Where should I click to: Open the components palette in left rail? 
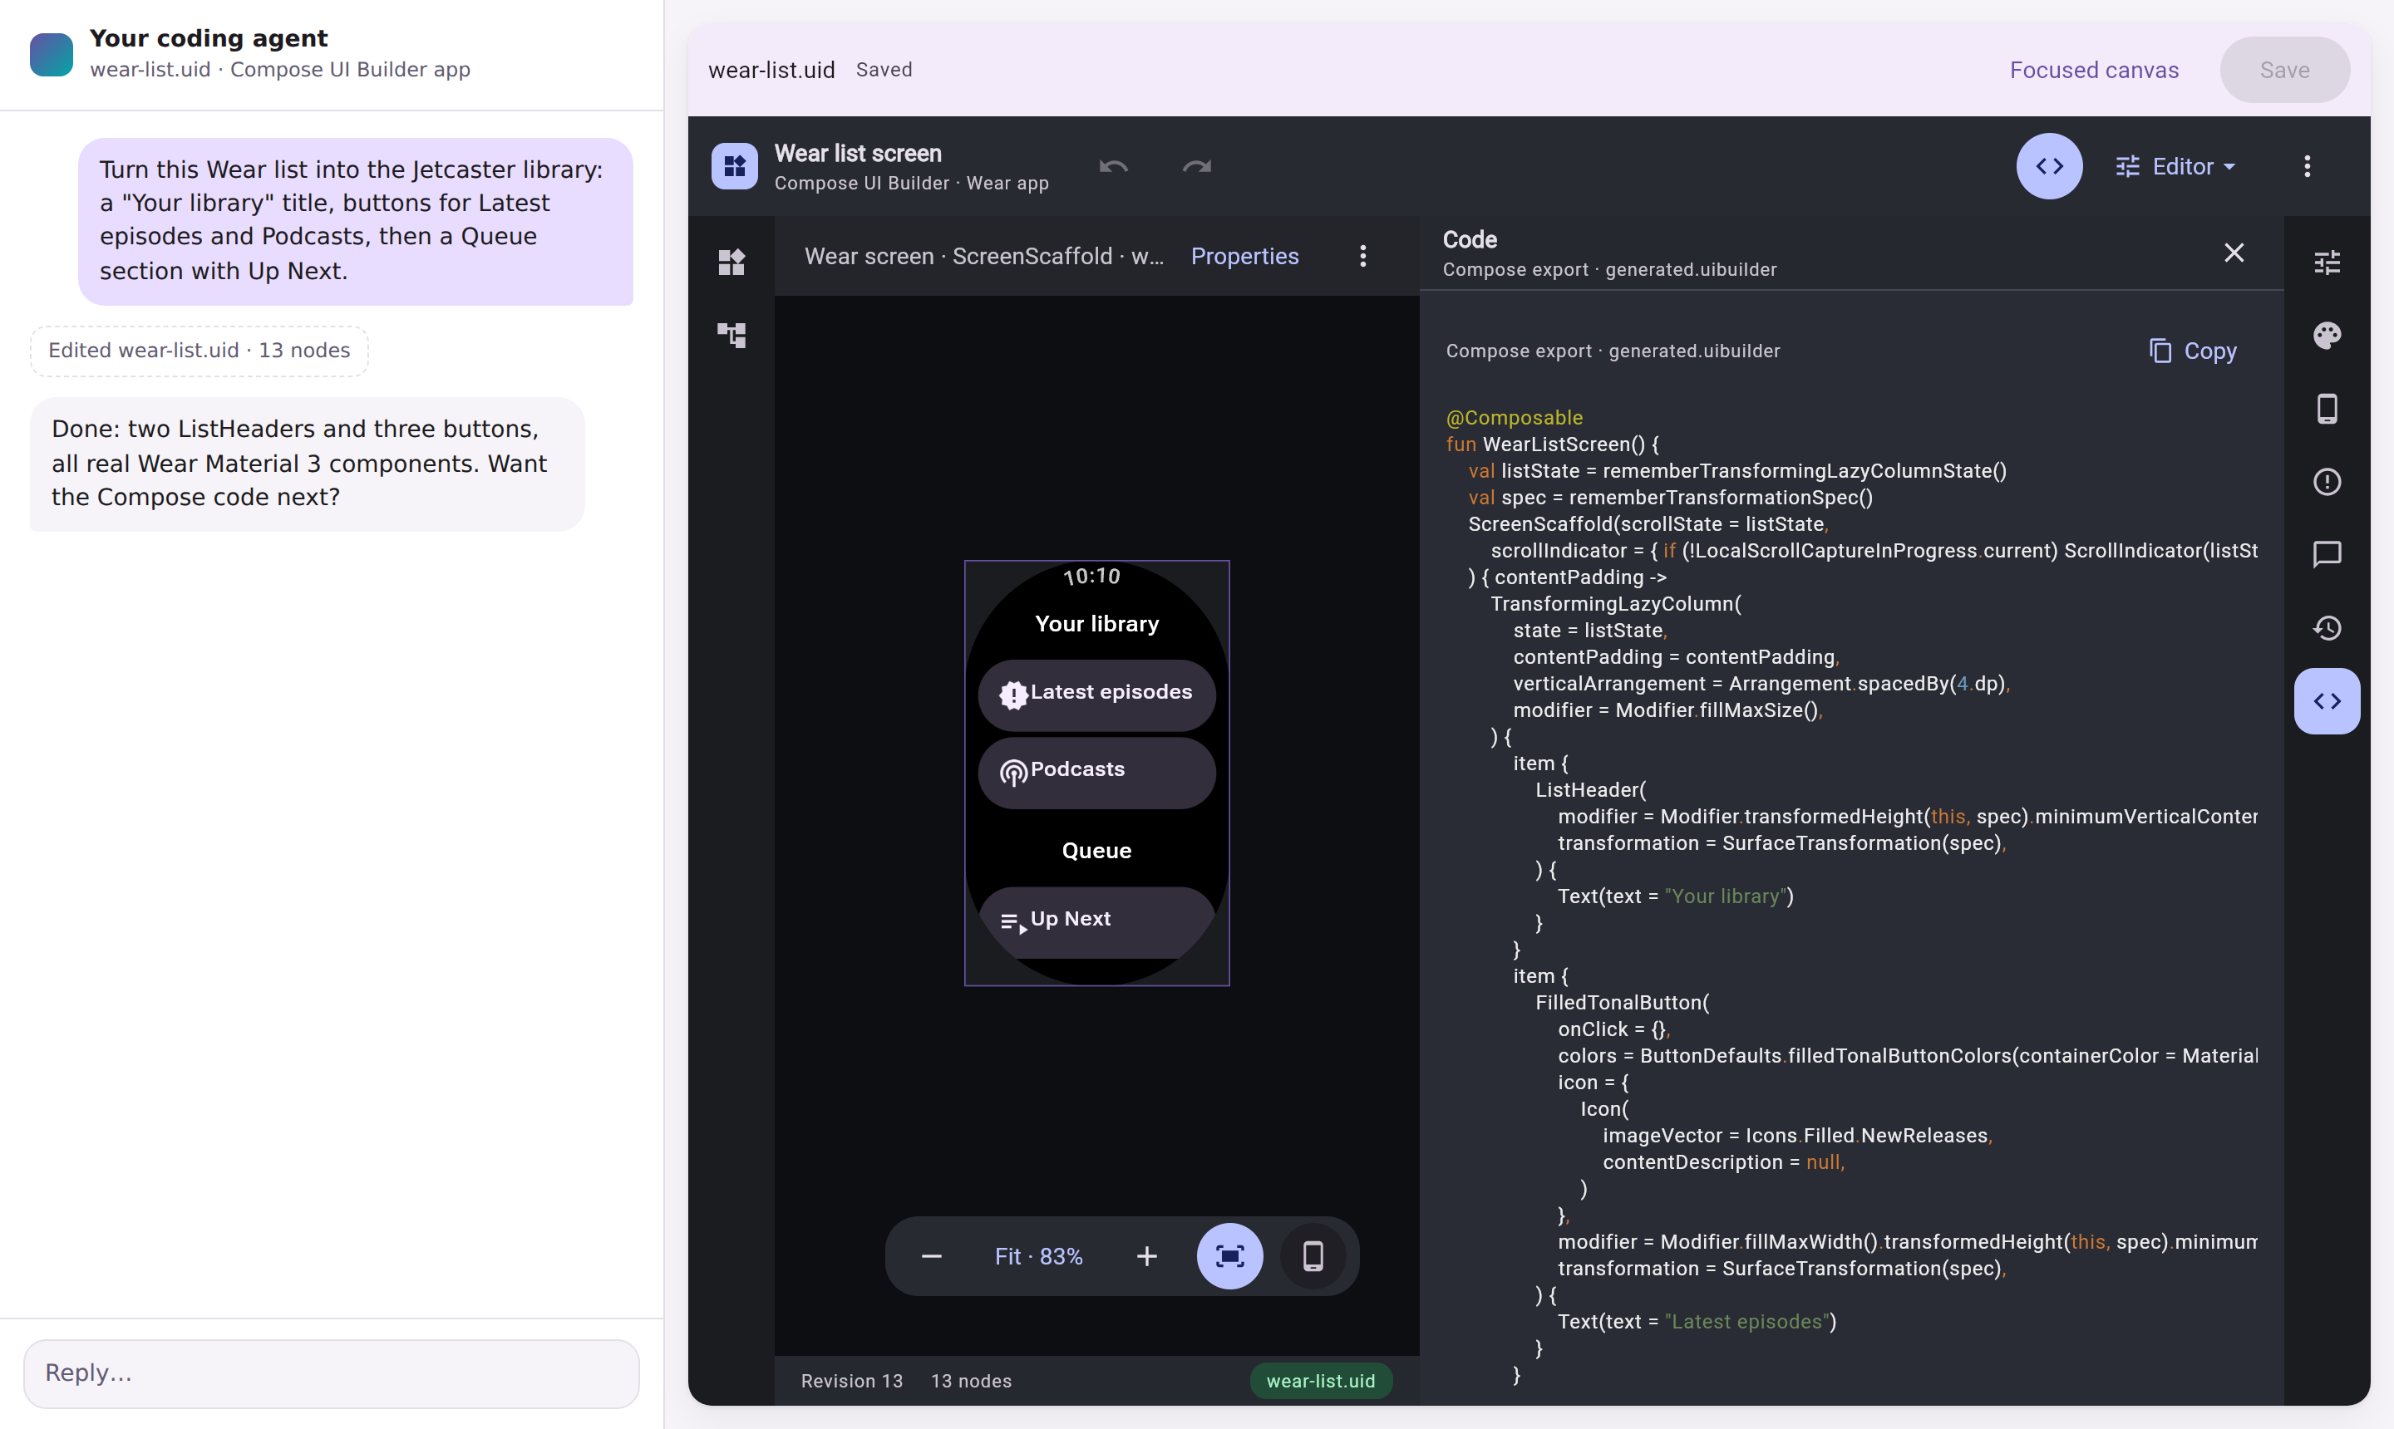point(731,262)
